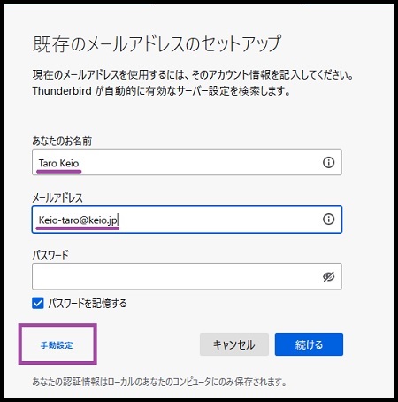The height and width of the screenshot is (402, 398).
Task: Click the メールアドレス field label
Action: pyautogui.click(x=57, y=197)
